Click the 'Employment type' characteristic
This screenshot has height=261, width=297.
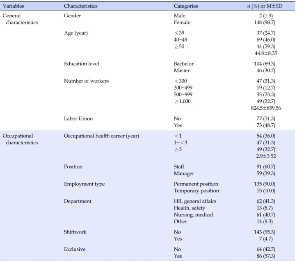pyautogui.click(x=84, y=184)
